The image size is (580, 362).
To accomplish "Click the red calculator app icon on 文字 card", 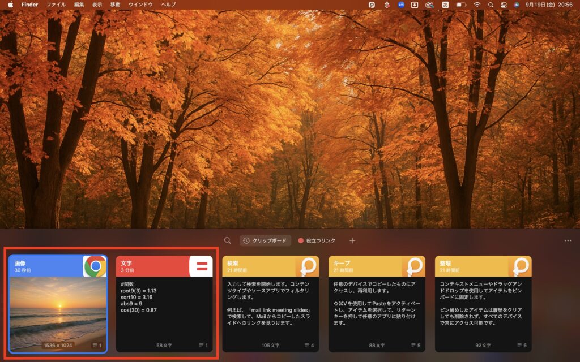I will coord(202,266).
